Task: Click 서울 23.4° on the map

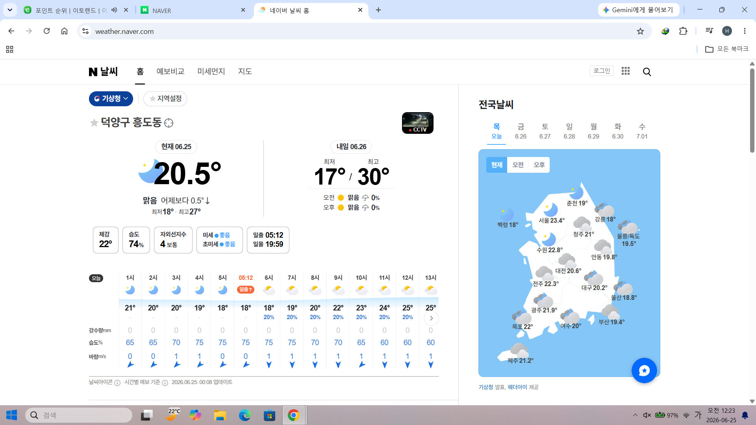Action: click(x=551, y=214)
